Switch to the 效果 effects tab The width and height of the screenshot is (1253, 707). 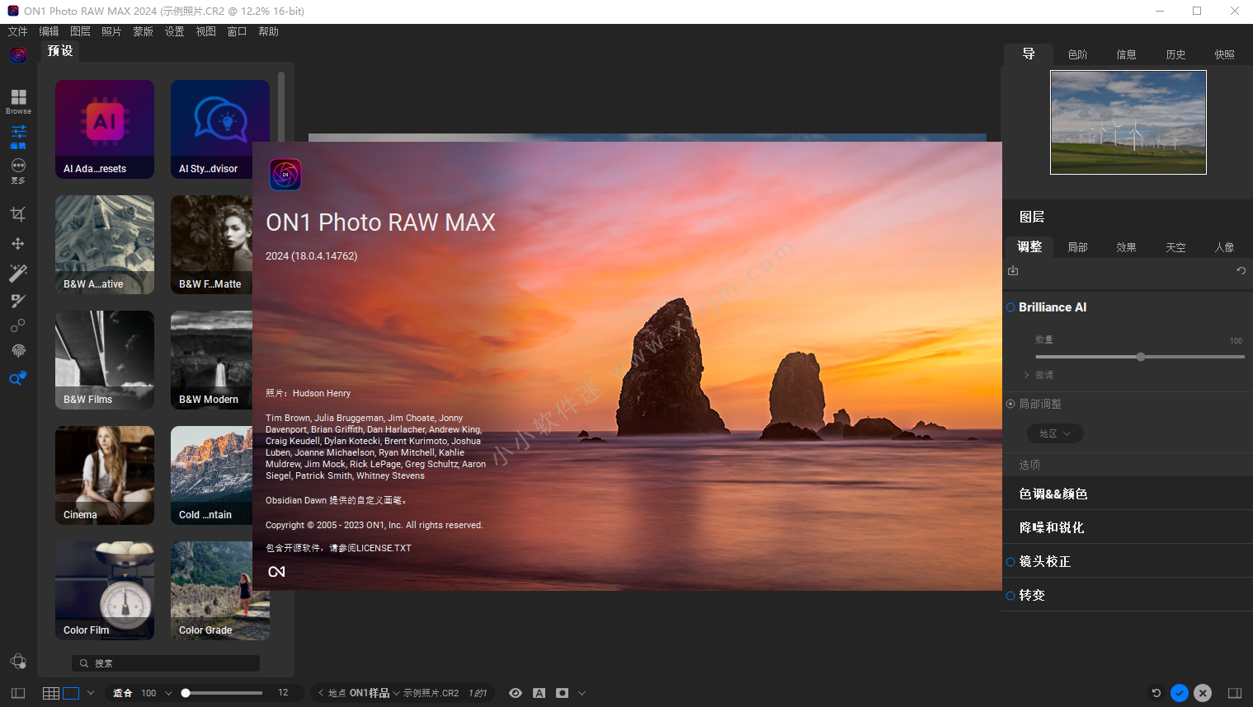click(x=1126, y=247)
